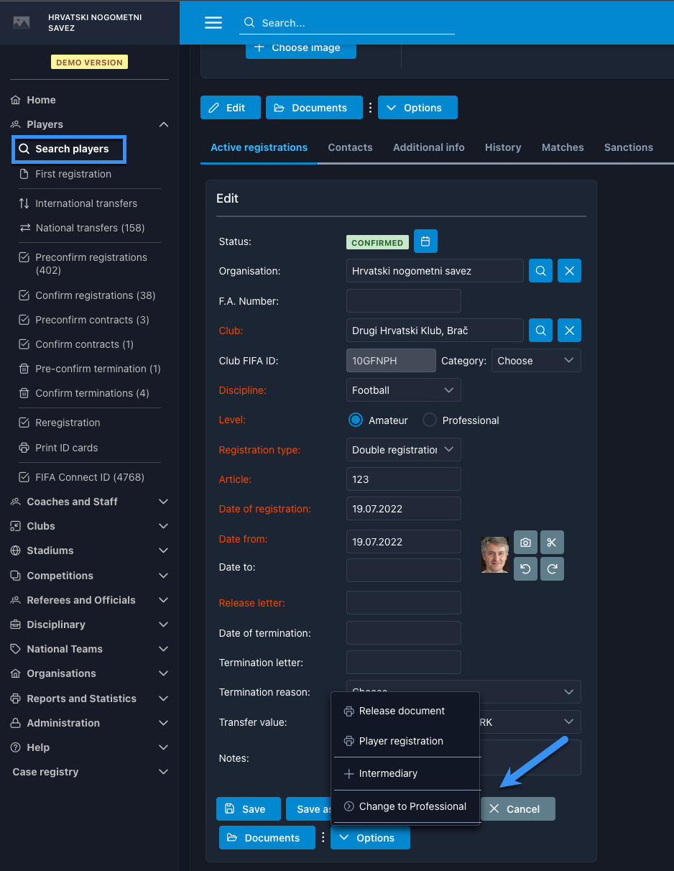Clear the Club field with X icon
This screenshot has height=871, width=674.
pos(569,331)
